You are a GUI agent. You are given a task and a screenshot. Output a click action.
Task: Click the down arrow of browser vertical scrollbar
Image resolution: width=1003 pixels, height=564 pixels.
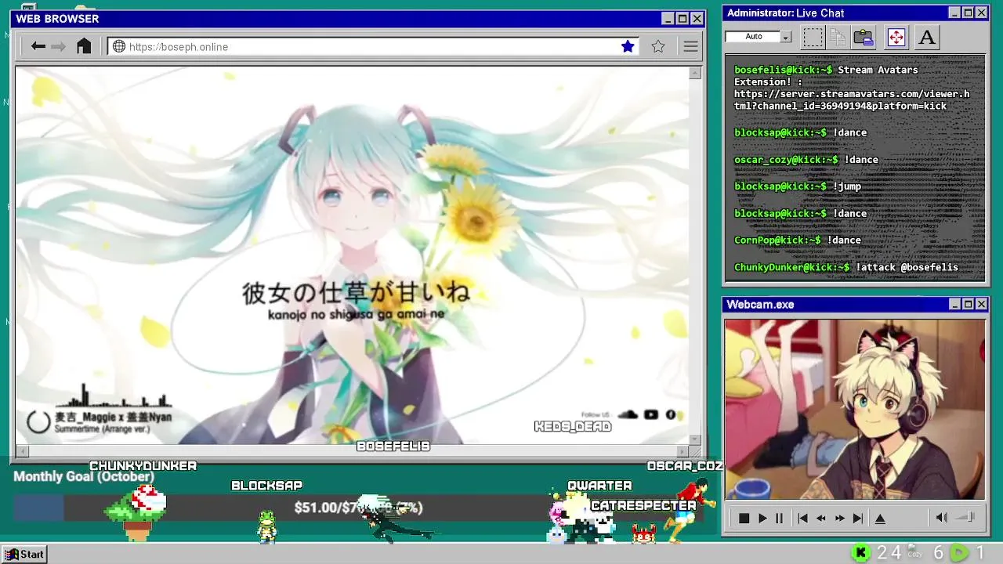coord(695,439)
